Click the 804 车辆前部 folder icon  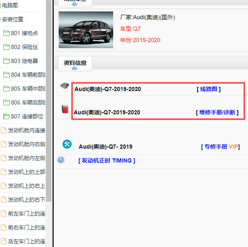point(7,75)
